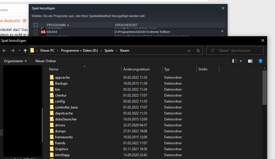Screen dimensions: 275x159
Task: Open recent locations dropdown arrow
Action: click(x=19, y=51)
